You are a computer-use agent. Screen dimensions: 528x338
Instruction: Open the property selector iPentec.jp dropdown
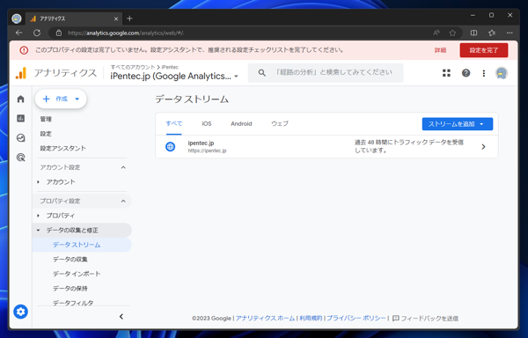click(x=174, y=76)
